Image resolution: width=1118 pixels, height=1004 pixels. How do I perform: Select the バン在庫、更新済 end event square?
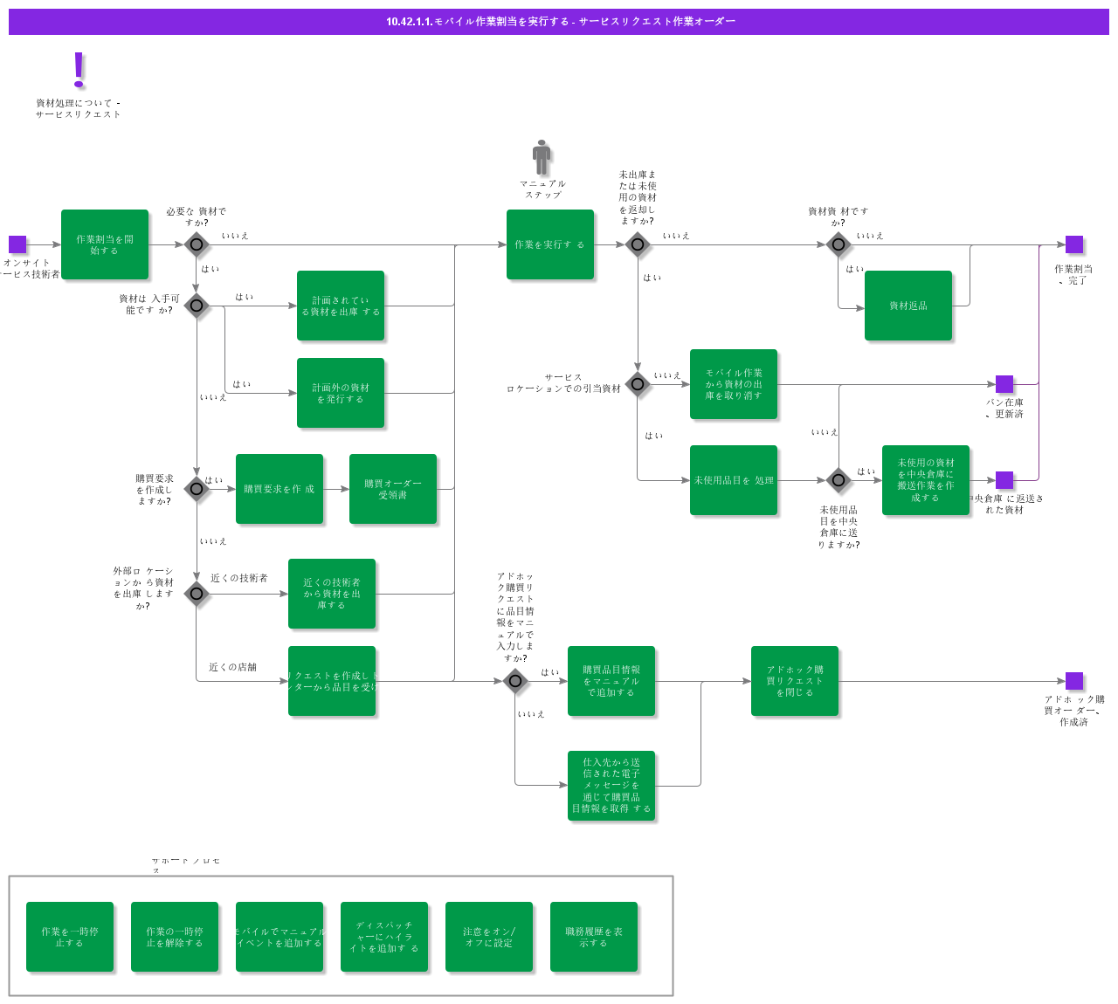[x=1004, y=384]
